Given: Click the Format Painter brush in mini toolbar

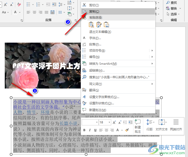Looking at the screenshot, I should pyautogui.click(x=127, y=130).
